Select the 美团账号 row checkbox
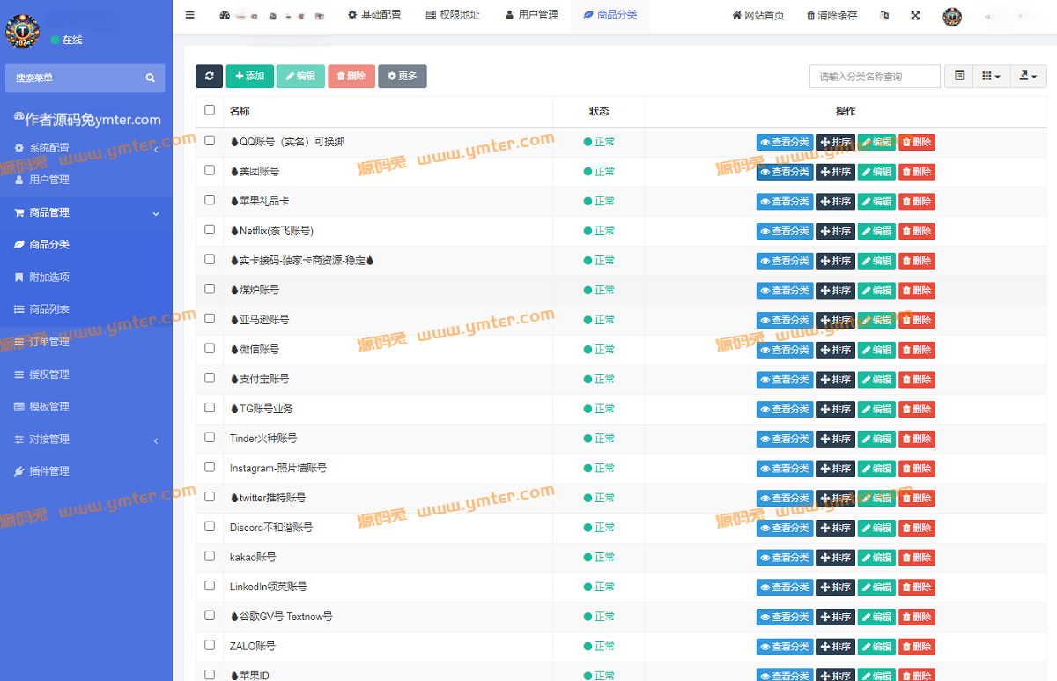Viewport: 1057px width, 681px height. (x=210, y=170)
